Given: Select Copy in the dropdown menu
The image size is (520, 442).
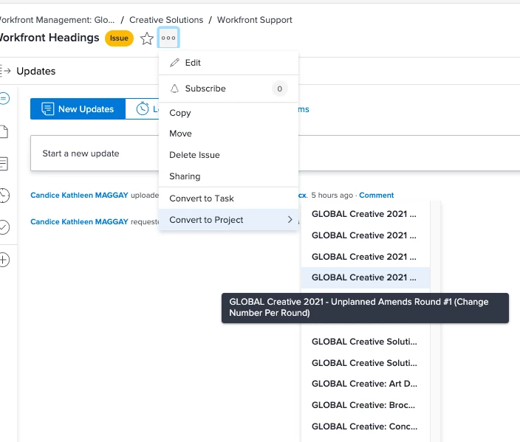Looking at the screenshot, I should [x=228, y=113].
